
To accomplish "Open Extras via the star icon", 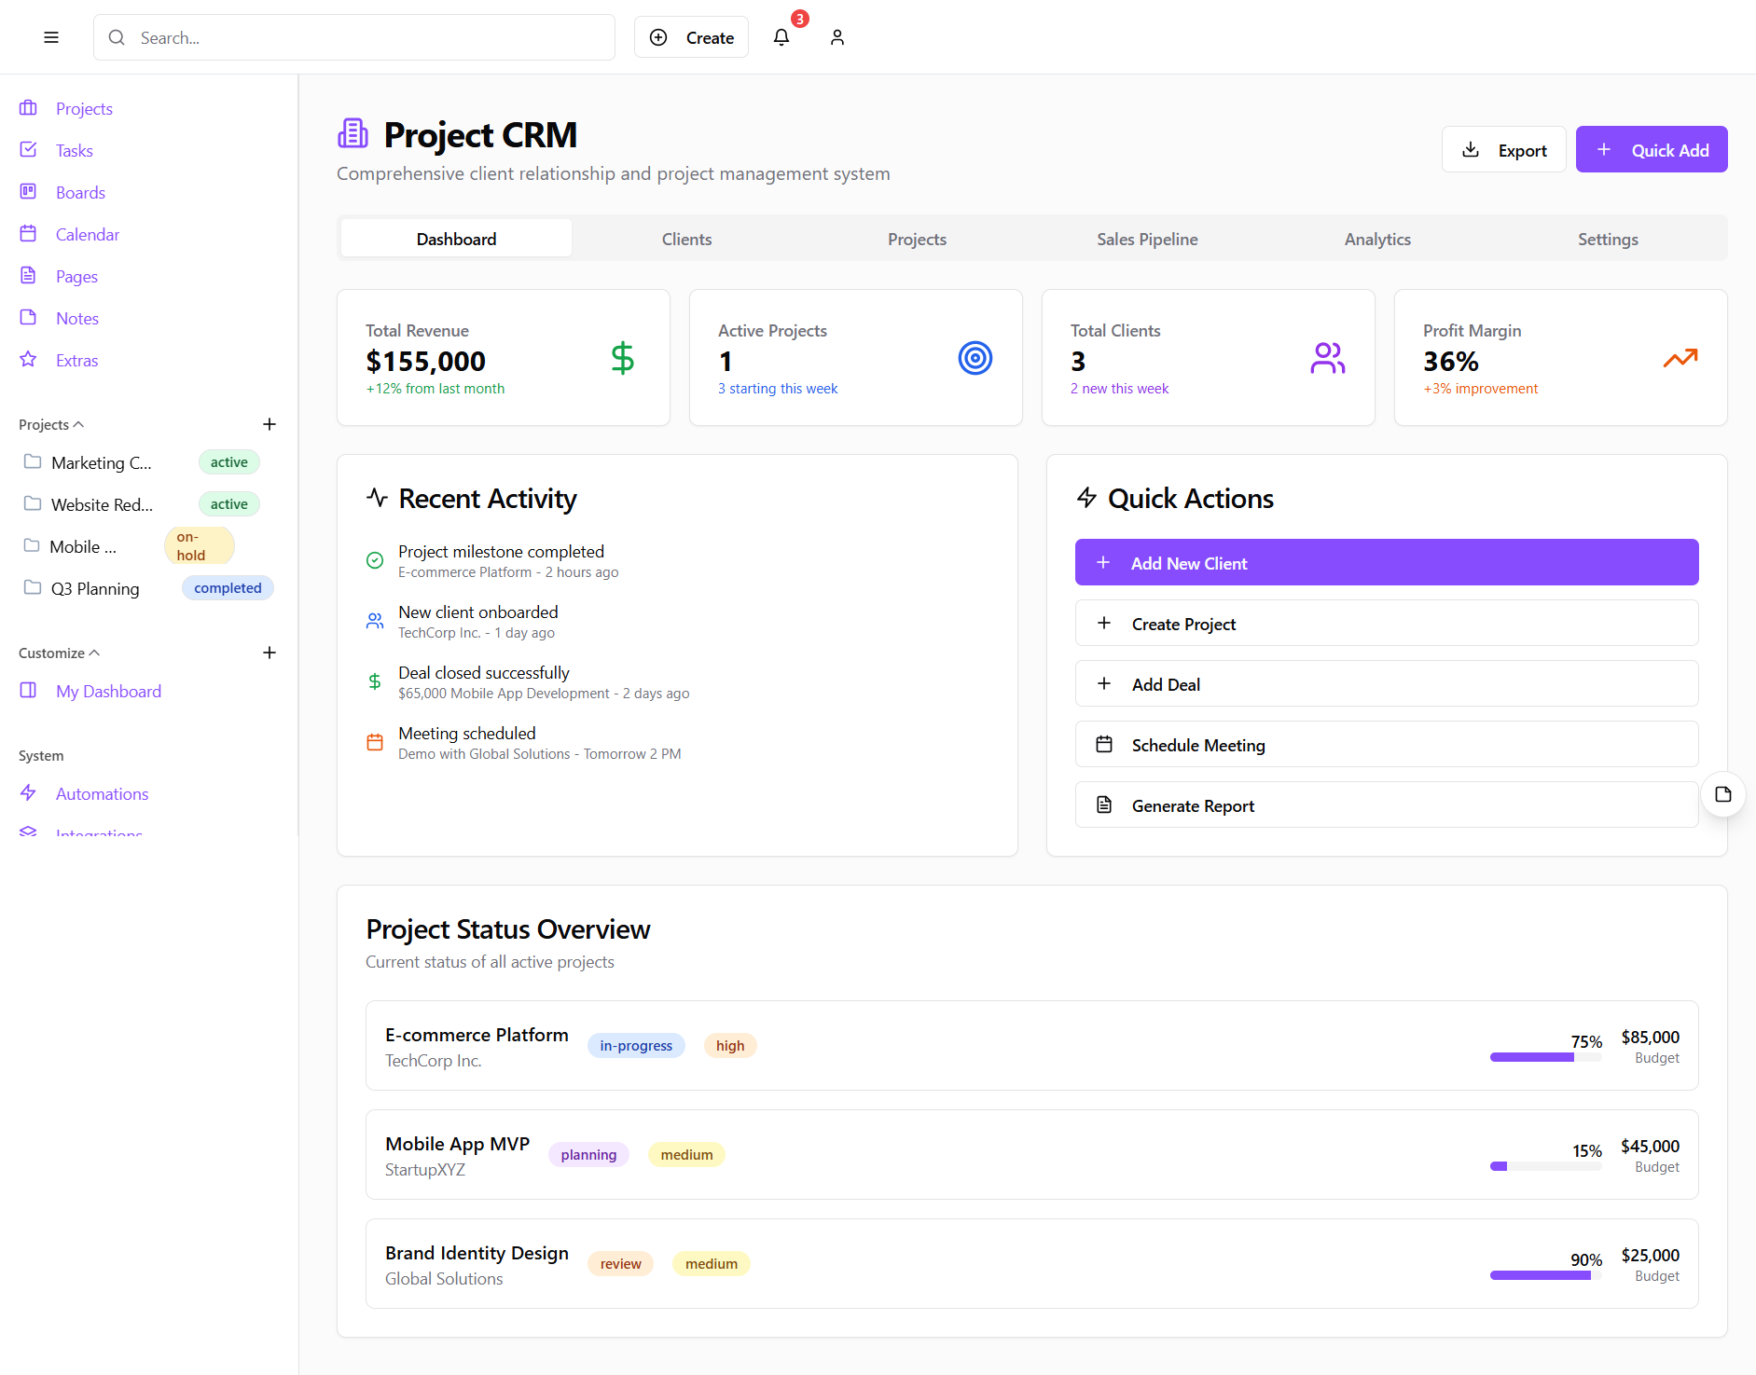I will click(x=29, y=360).
